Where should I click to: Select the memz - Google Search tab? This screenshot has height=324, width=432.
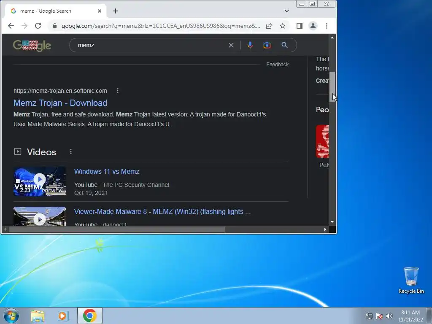[x=55, y=11]
